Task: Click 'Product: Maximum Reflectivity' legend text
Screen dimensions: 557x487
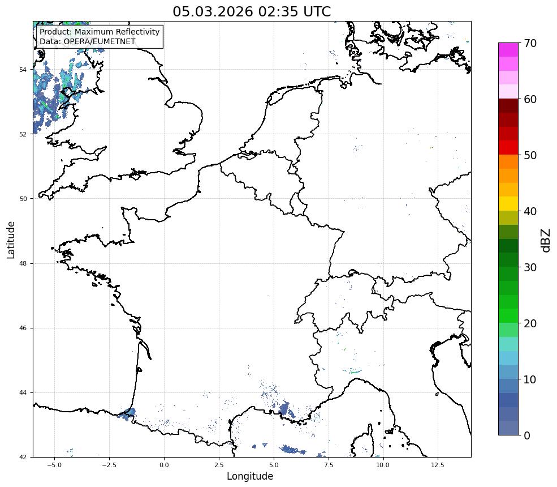Action: pyautogui.click(x=100, y=32)
